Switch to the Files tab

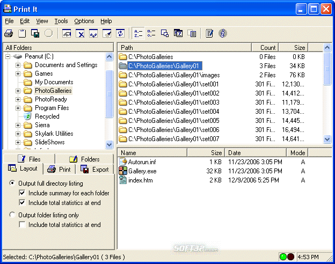point(30,159)
